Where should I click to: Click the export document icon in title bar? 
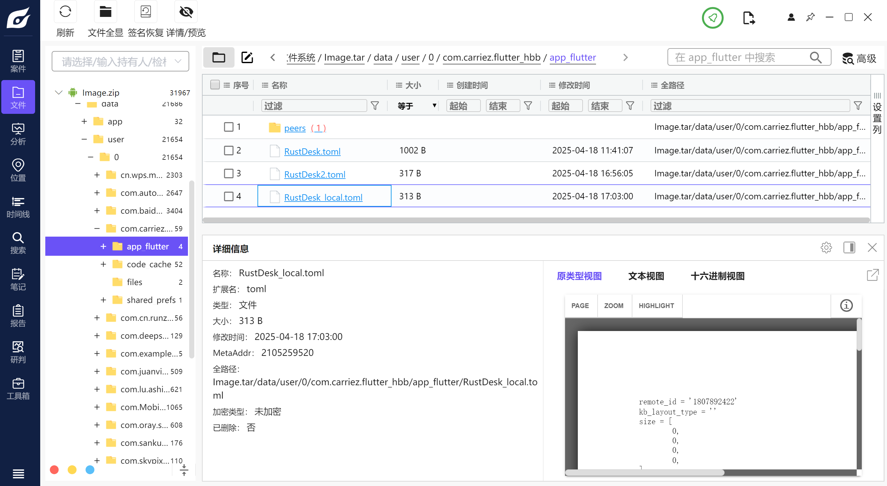point(749,18)
